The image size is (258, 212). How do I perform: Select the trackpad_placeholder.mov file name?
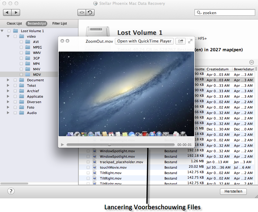pyautogui.click(x=122, y=162)
